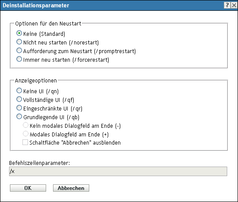Screen dimensions: 238x202
Task: Click the help question mark icon
Action: pos(227,5)
